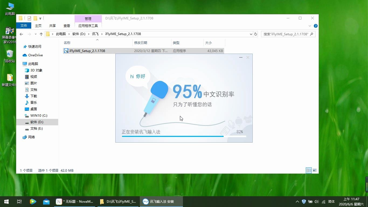Open the Windows Start menu
This screenshot has width=368, height=207.
click(6, 202)
